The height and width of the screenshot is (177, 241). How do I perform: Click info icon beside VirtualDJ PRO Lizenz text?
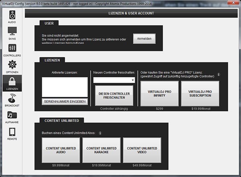pyautogui.click(x=219, y=74)
